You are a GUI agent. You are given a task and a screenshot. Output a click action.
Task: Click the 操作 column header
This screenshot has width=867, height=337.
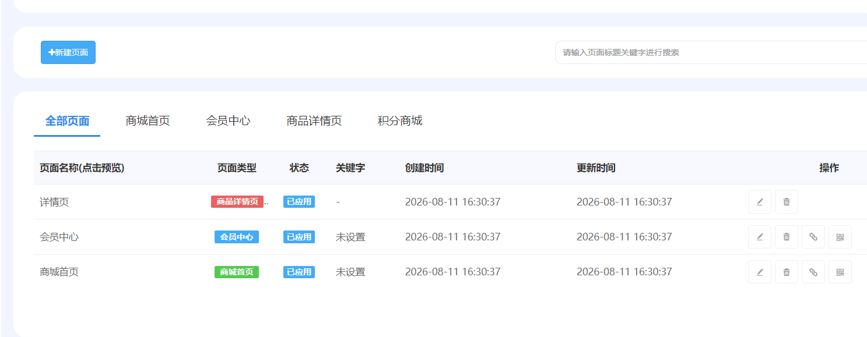pos(829,168)
